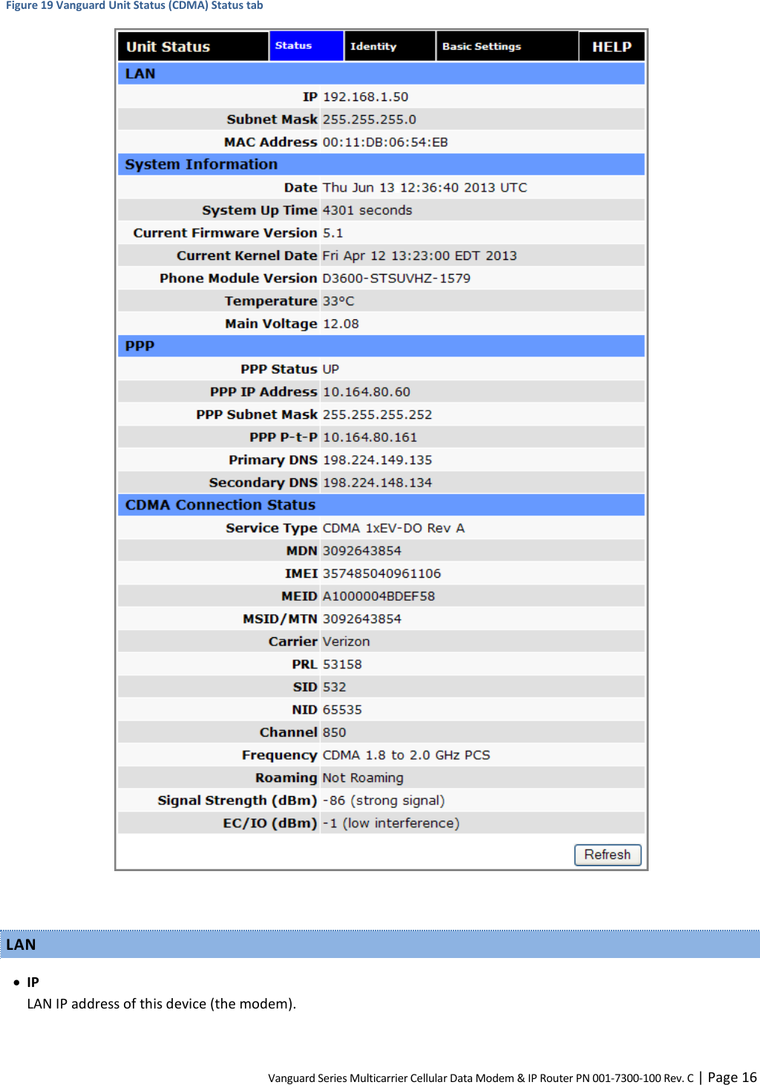
Task: Click the CDMA Connection Status header
Action: coord(381,505)
